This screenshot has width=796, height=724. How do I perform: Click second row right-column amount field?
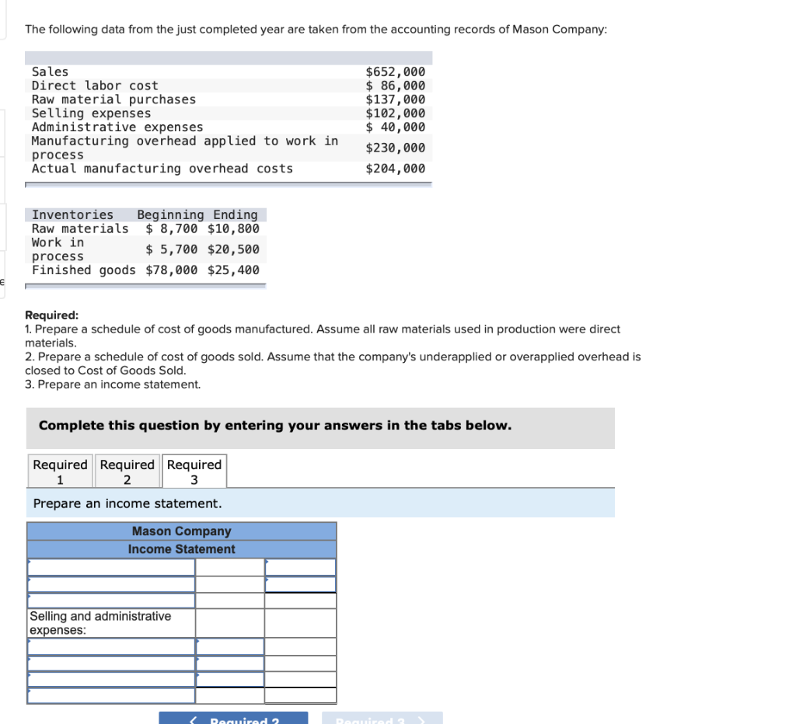[301, 584]
